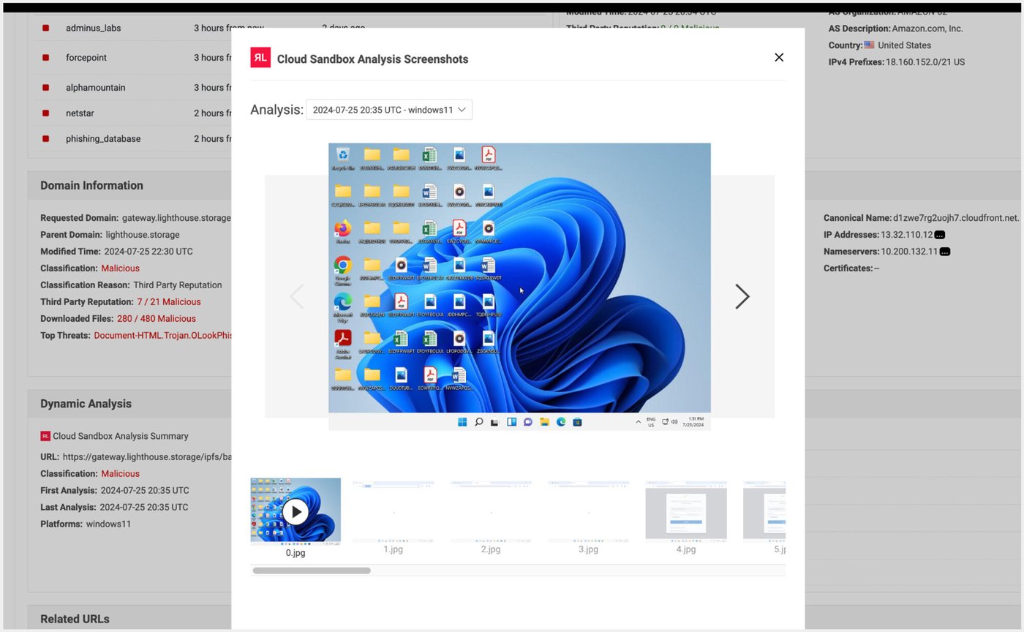Screen dimensions: 1024x632
Task: Click Microsoft Store icon in screenshot taskbar
Action: point(577,422)
